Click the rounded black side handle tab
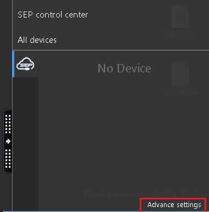209x212 pixels. pos(8,141)
